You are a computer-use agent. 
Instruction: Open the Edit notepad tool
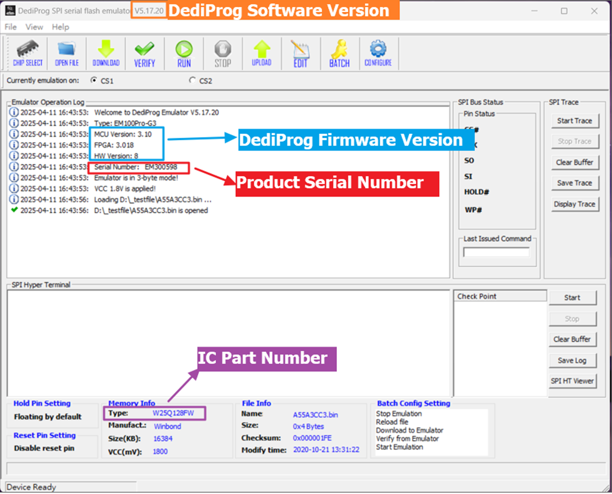(300, 53)
